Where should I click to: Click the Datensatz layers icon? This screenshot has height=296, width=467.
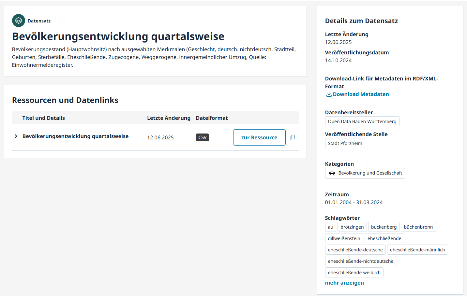[19, 21]
